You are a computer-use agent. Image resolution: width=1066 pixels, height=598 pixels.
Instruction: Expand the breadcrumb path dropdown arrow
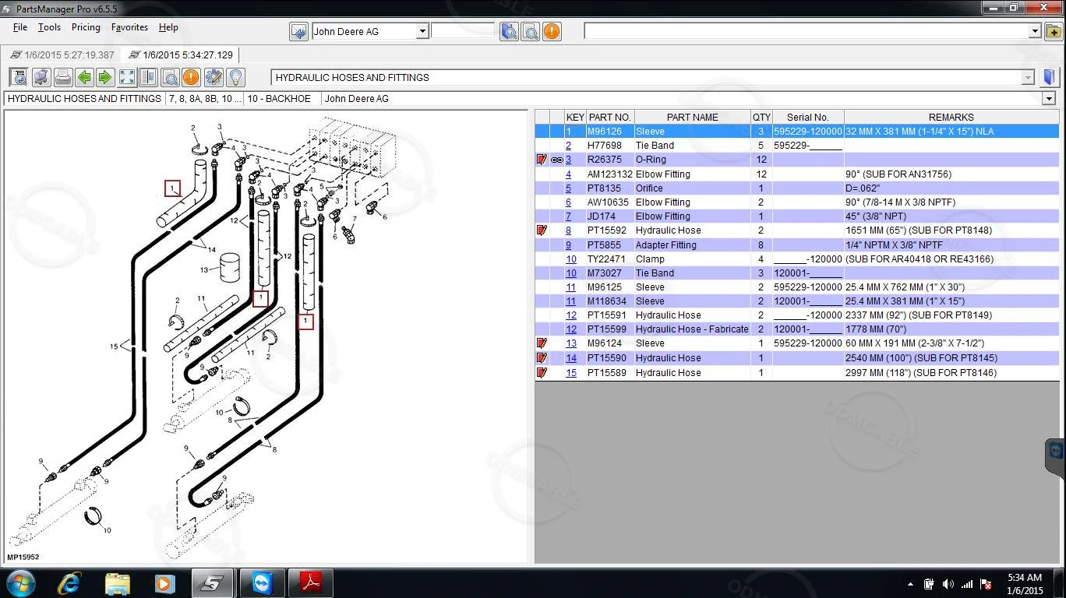[x=1049, y=99]
